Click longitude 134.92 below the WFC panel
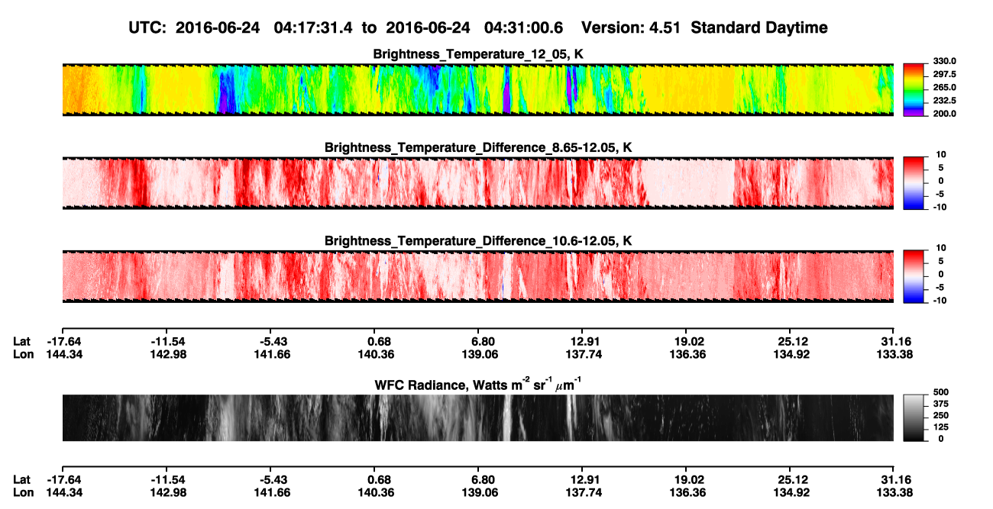The width and height of the screenshot is (993, 509). (792, 492)
